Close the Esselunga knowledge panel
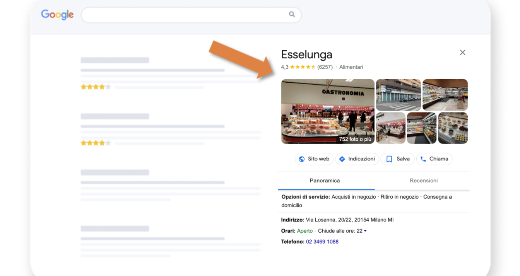The image size is (520, 276). [462, 53]
